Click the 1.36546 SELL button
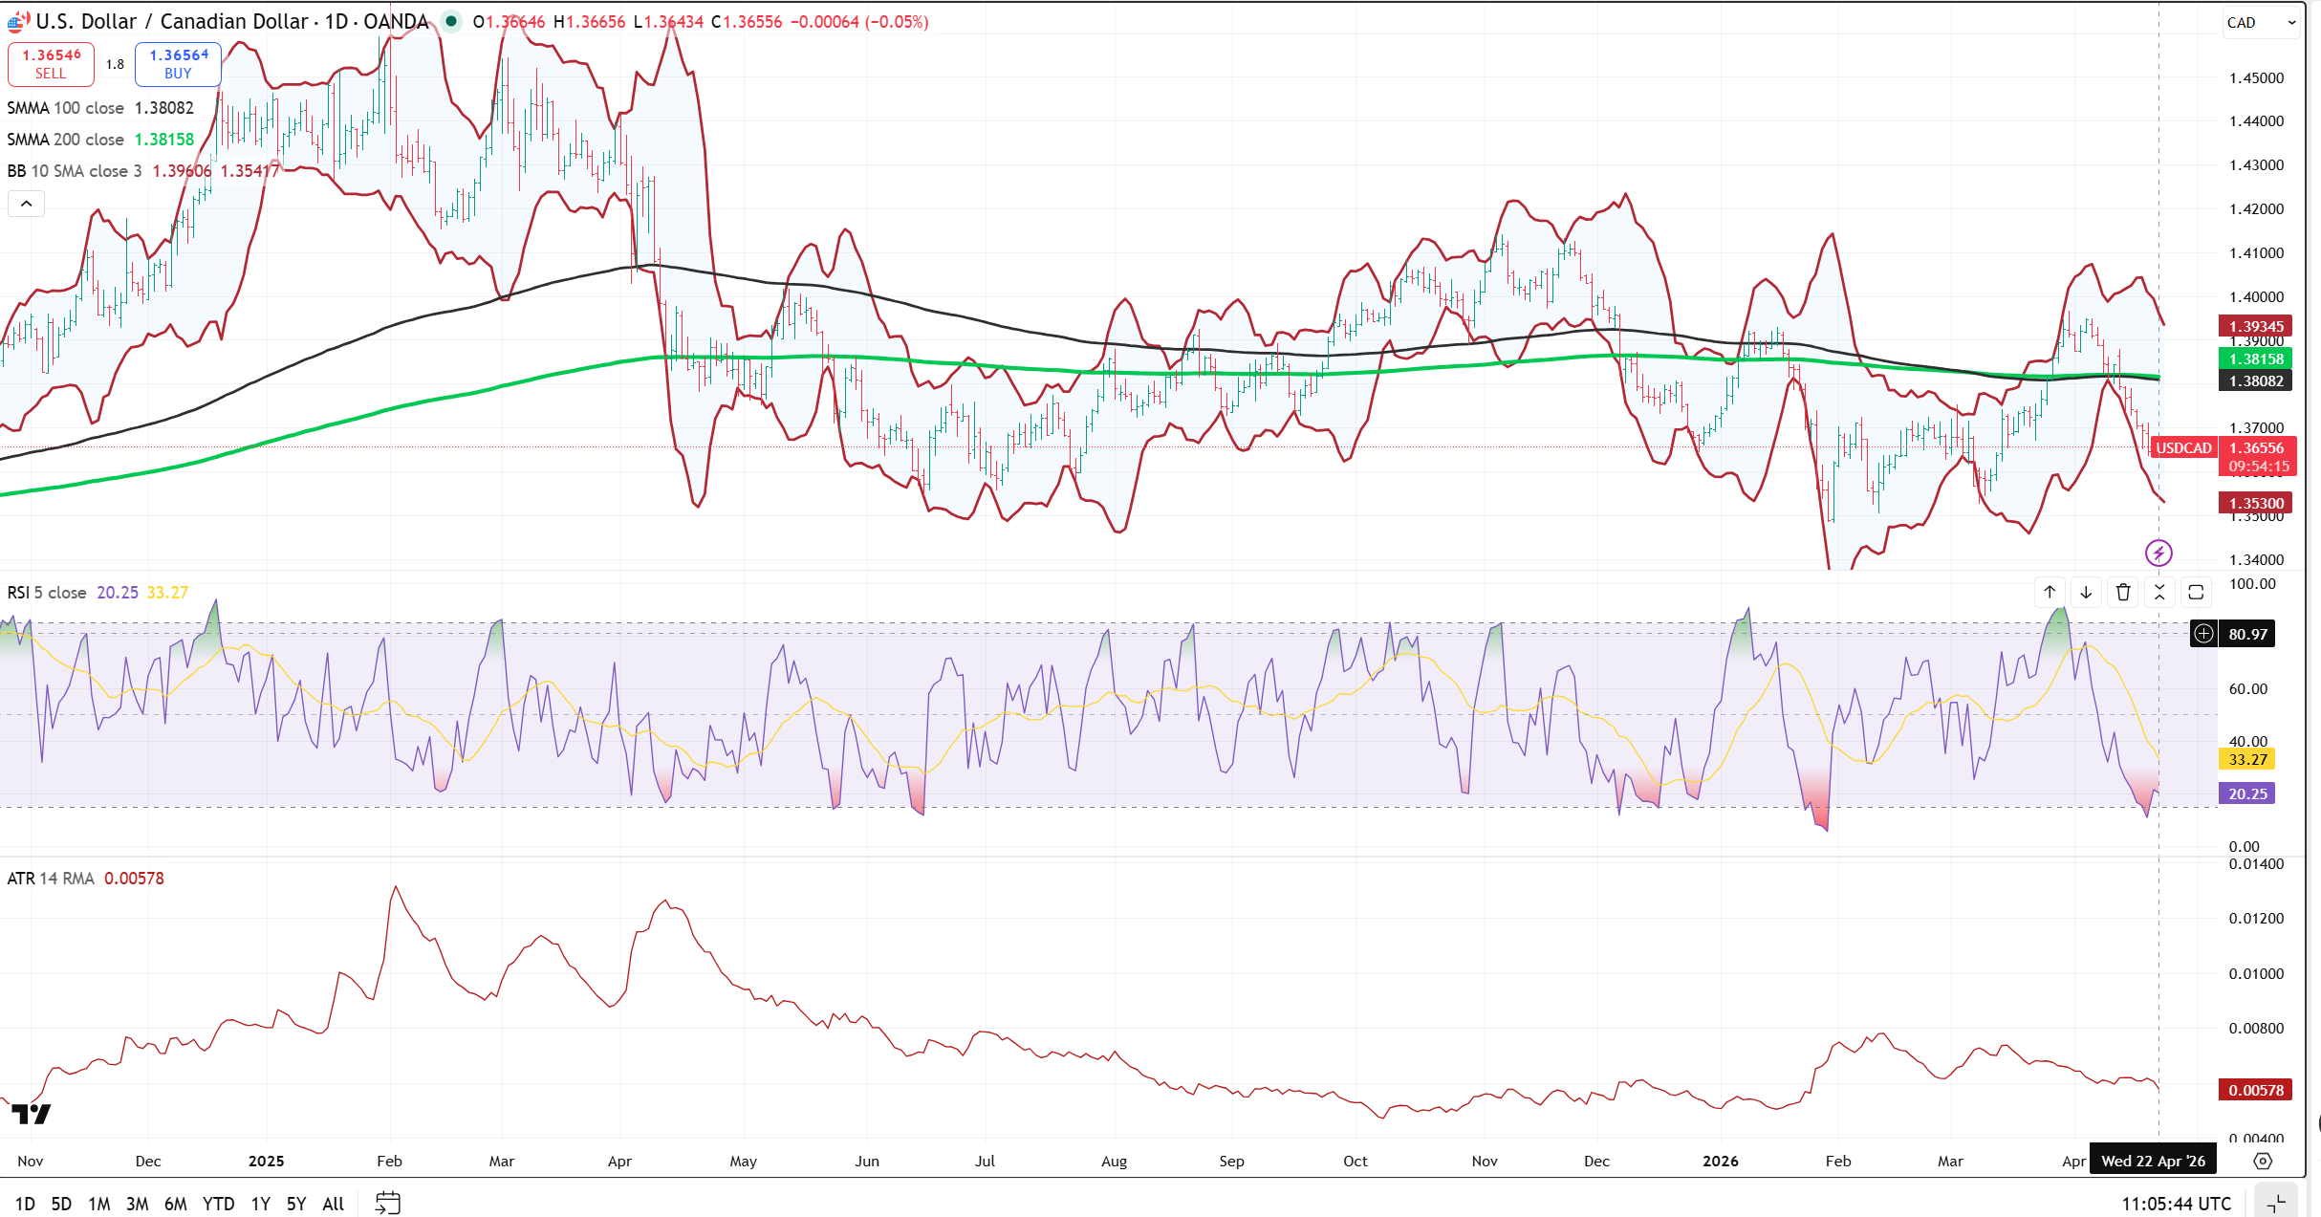 [x=52, y=64]
